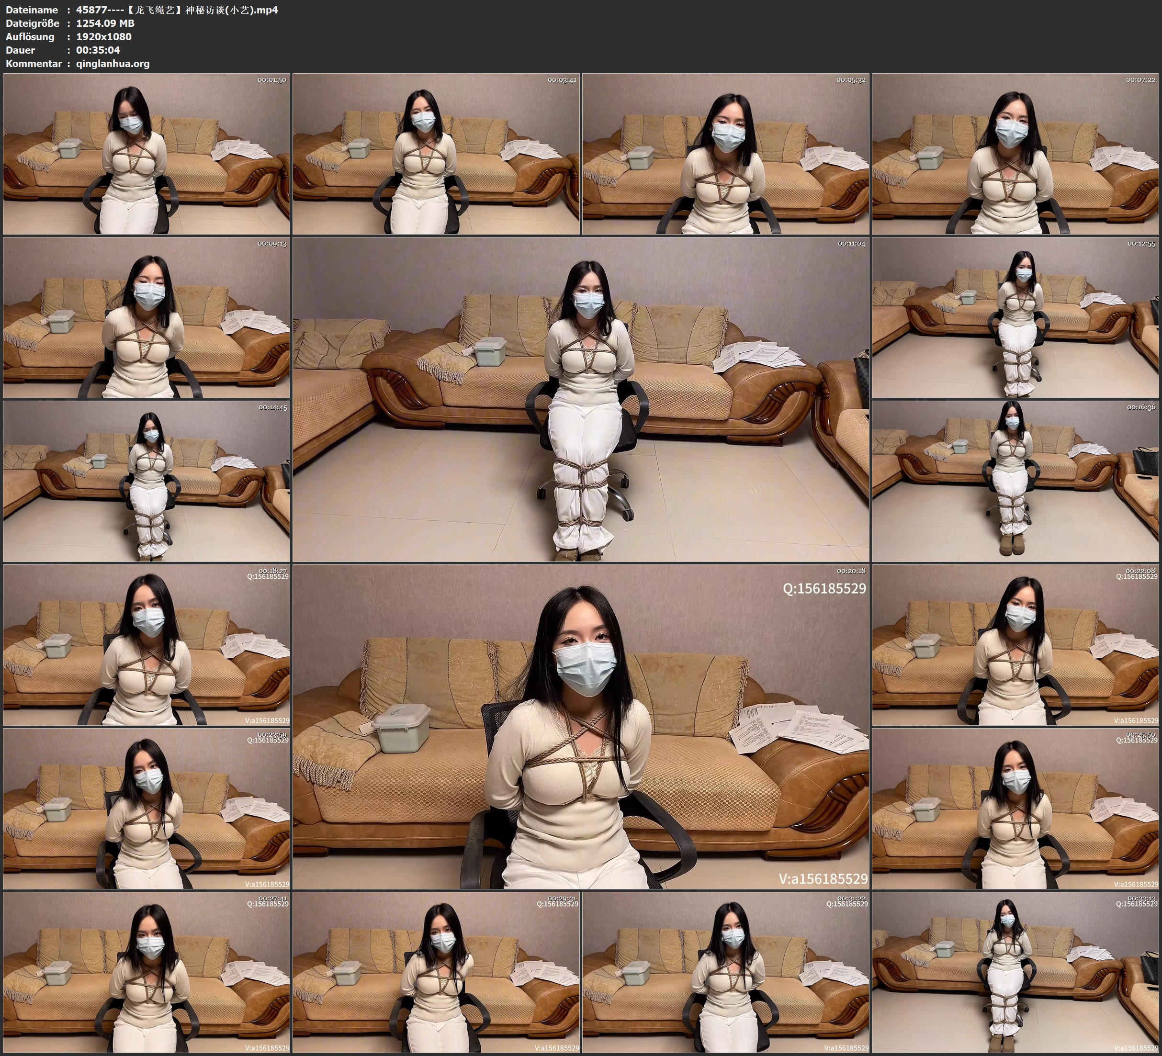Image resolution: width=1162 pixels, height=1056 pixels.
Task: Click the 00:16:36 thumbnail
Action: (1015, 481)
